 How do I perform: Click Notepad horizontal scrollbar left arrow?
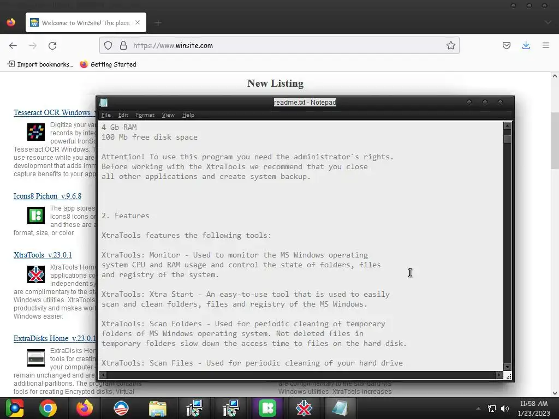(x=103, y=375)
